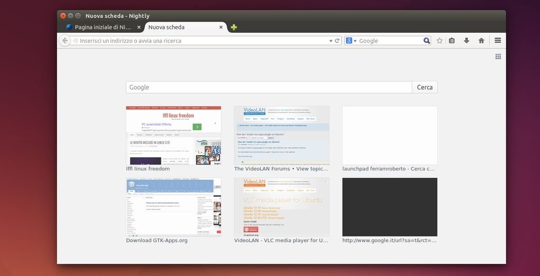Viewport: 540px width, 276px height.
Task: Switch to Pagina iniziale di Nightly tab
Action: click(x=103, y=27)
